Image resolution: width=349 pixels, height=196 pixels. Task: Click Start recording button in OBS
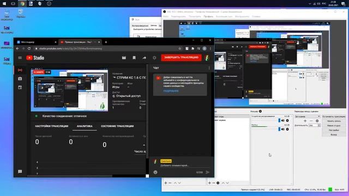(334, 121)
